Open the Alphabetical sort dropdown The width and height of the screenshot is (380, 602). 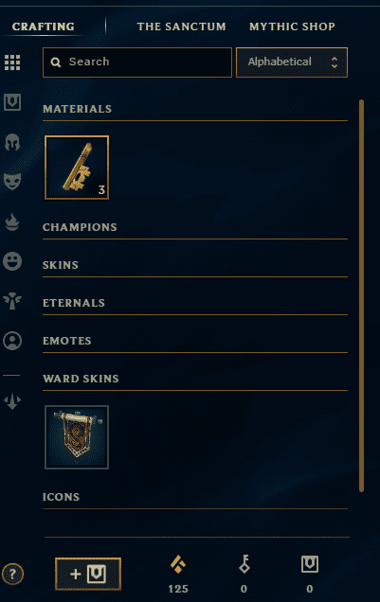pyautogui.click(x=292, y=62)
